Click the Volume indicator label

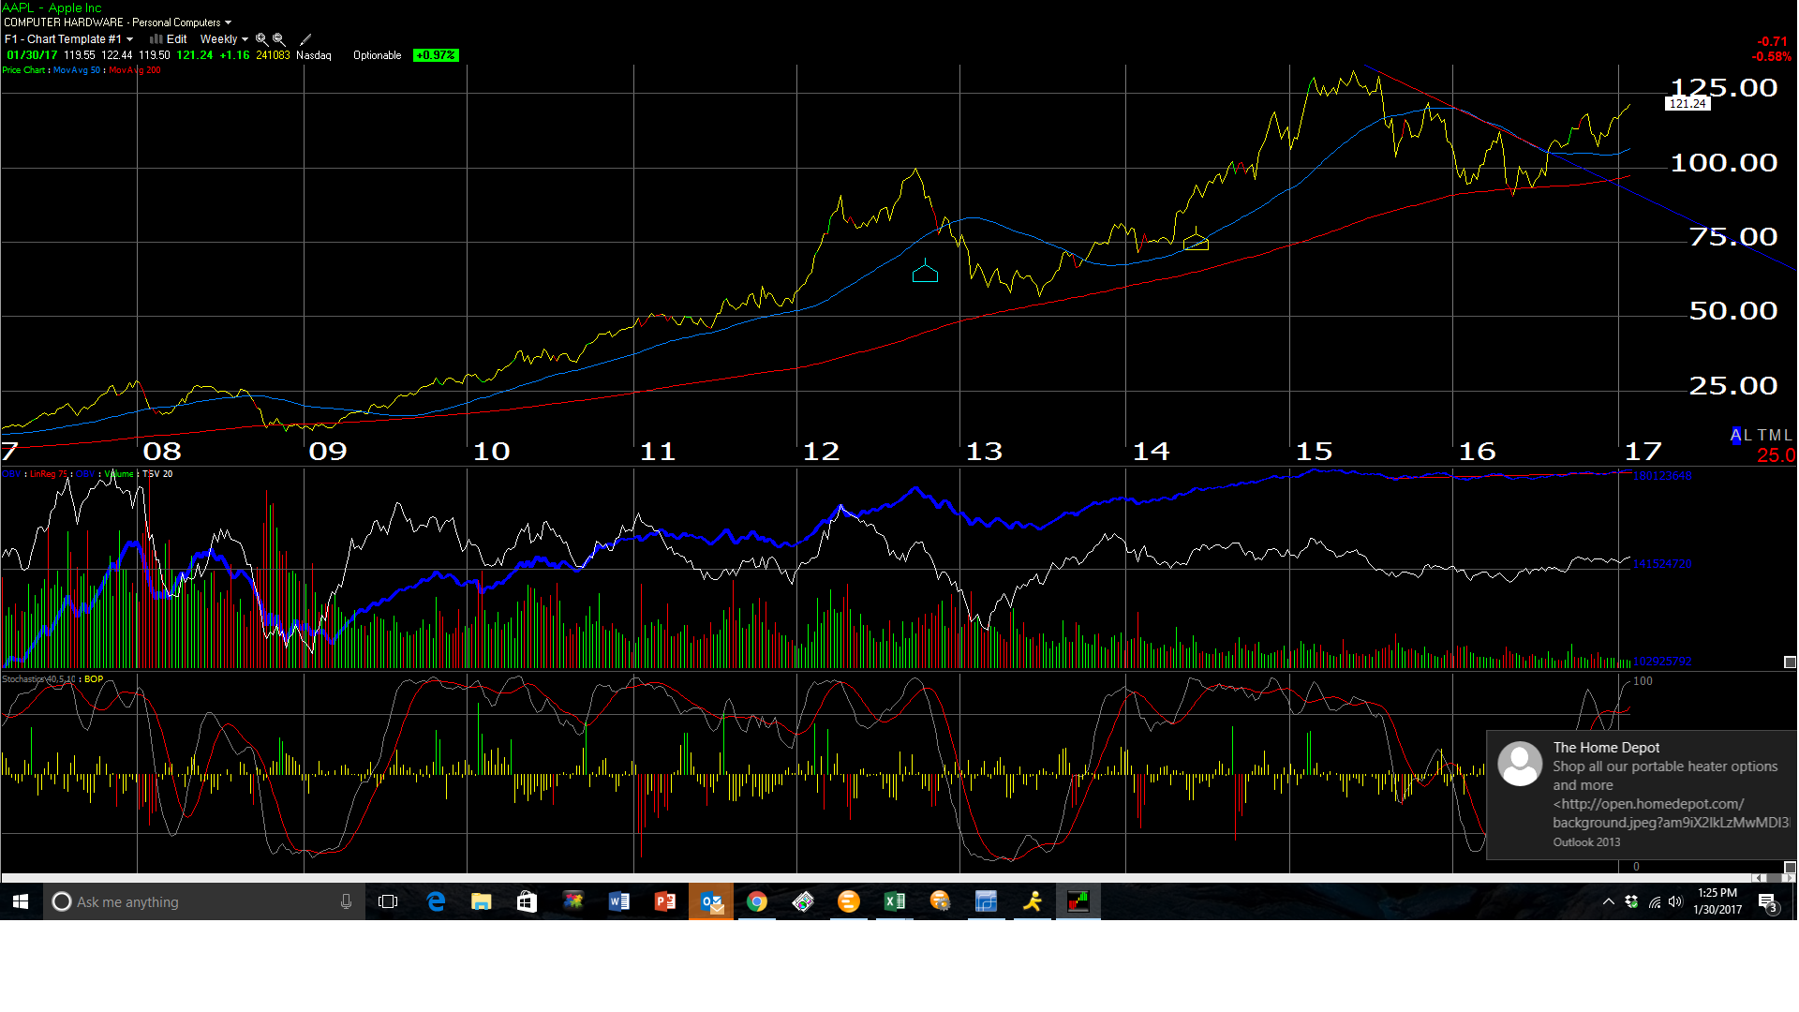pos(119,474)
